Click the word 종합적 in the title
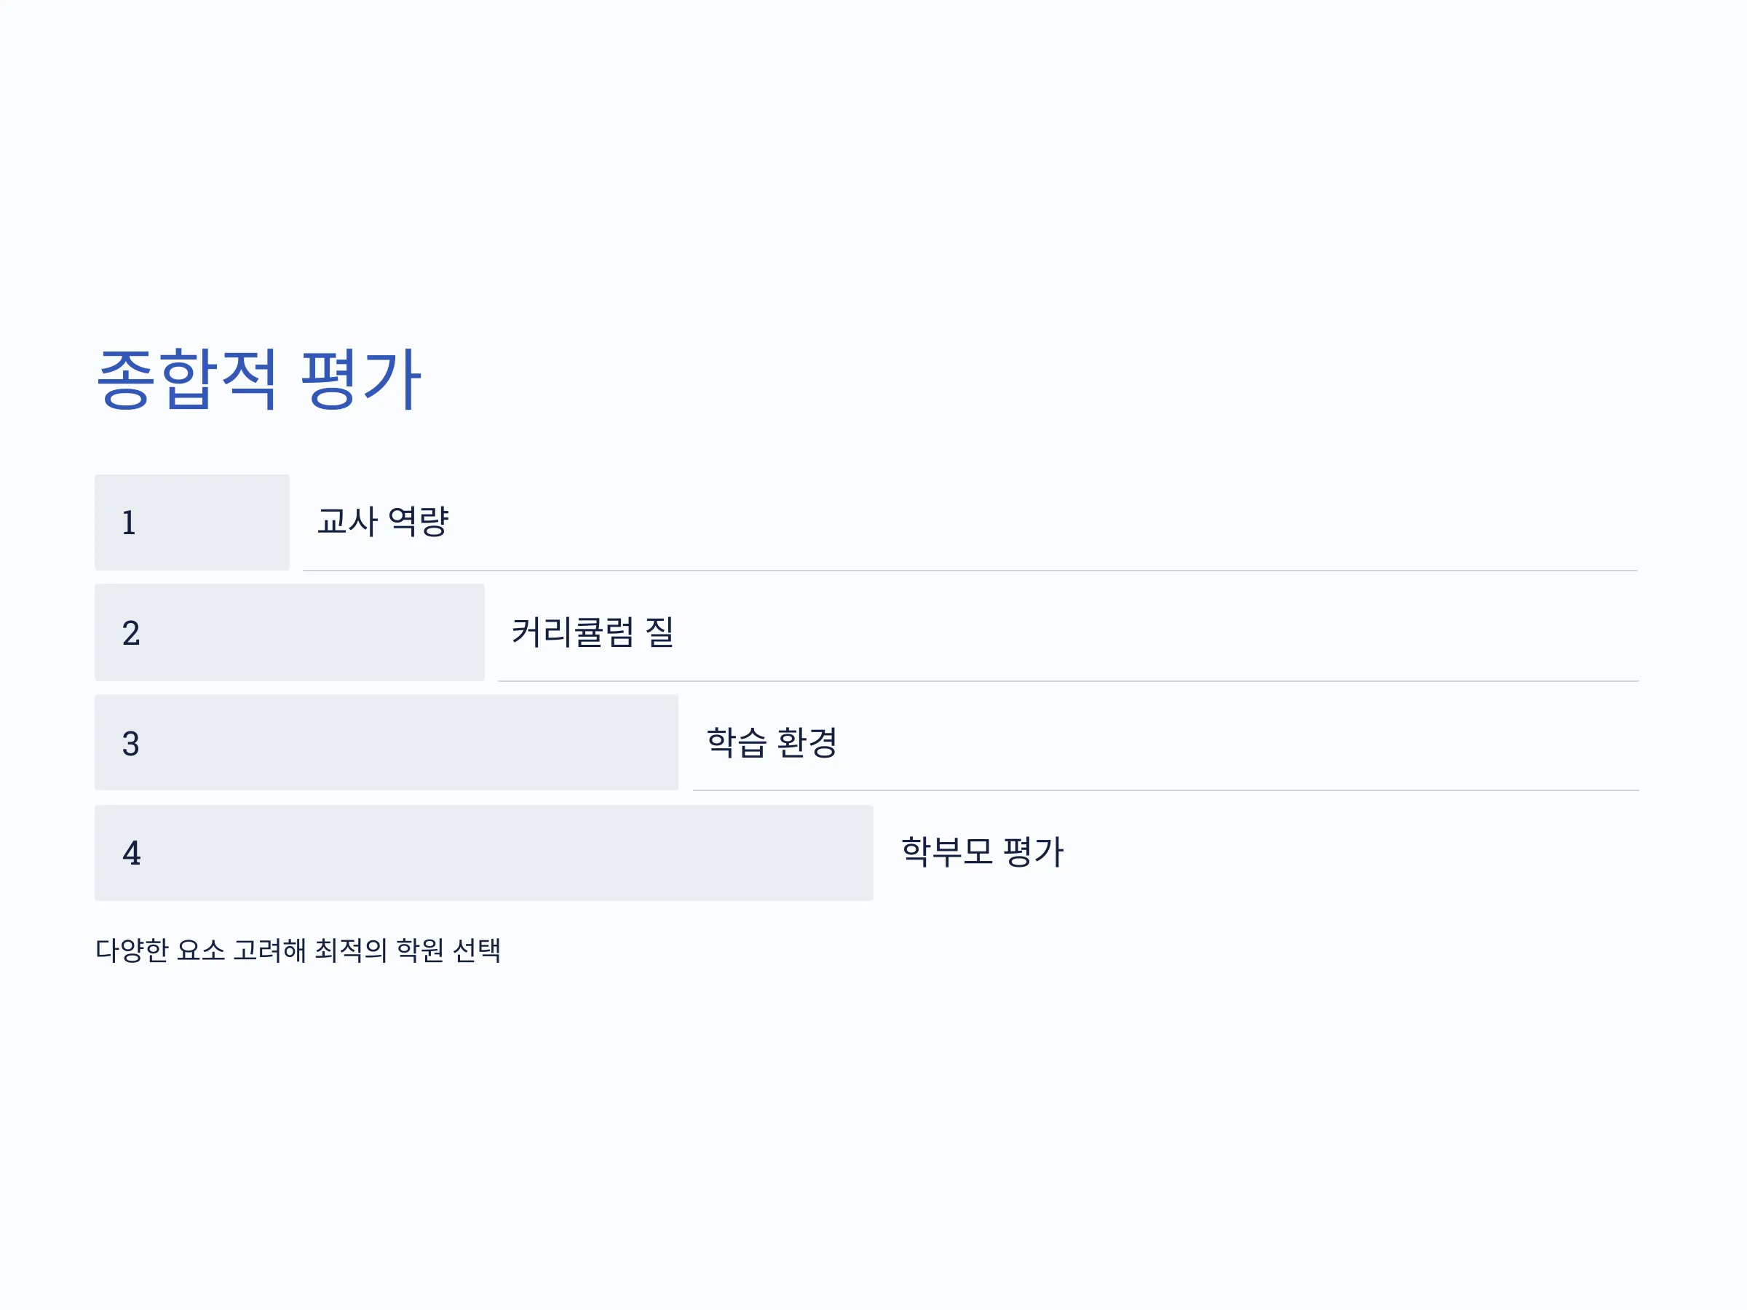 tap(186, 379)
